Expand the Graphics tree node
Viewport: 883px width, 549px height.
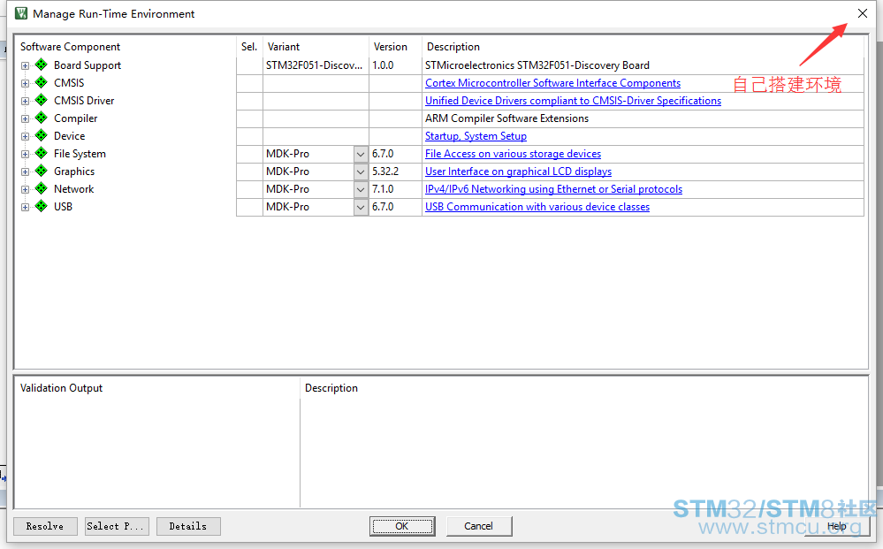tap(25, 172)
